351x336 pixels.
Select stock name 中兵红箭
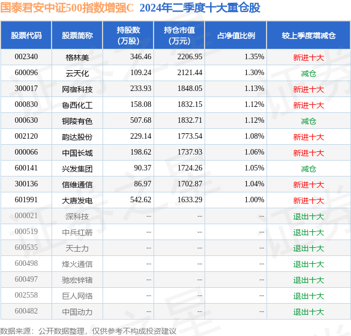(77, 232)
